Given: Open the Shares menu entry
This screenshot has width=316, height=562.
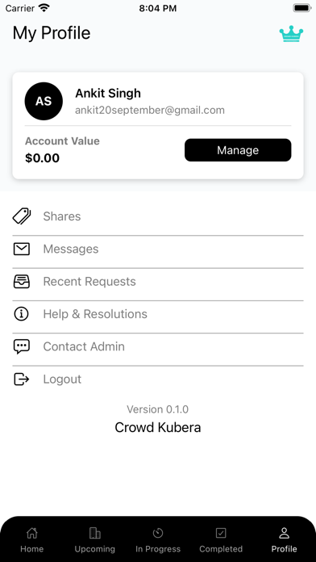Looking at the screenshot, I should click(158, 216).
